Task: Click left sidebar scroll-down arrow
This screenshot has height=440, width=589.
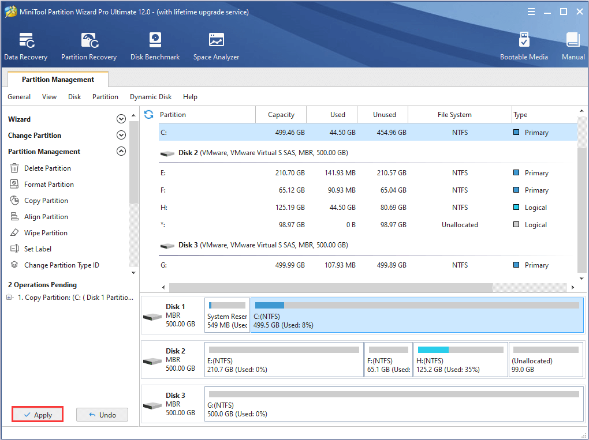Action: [133, 273]
